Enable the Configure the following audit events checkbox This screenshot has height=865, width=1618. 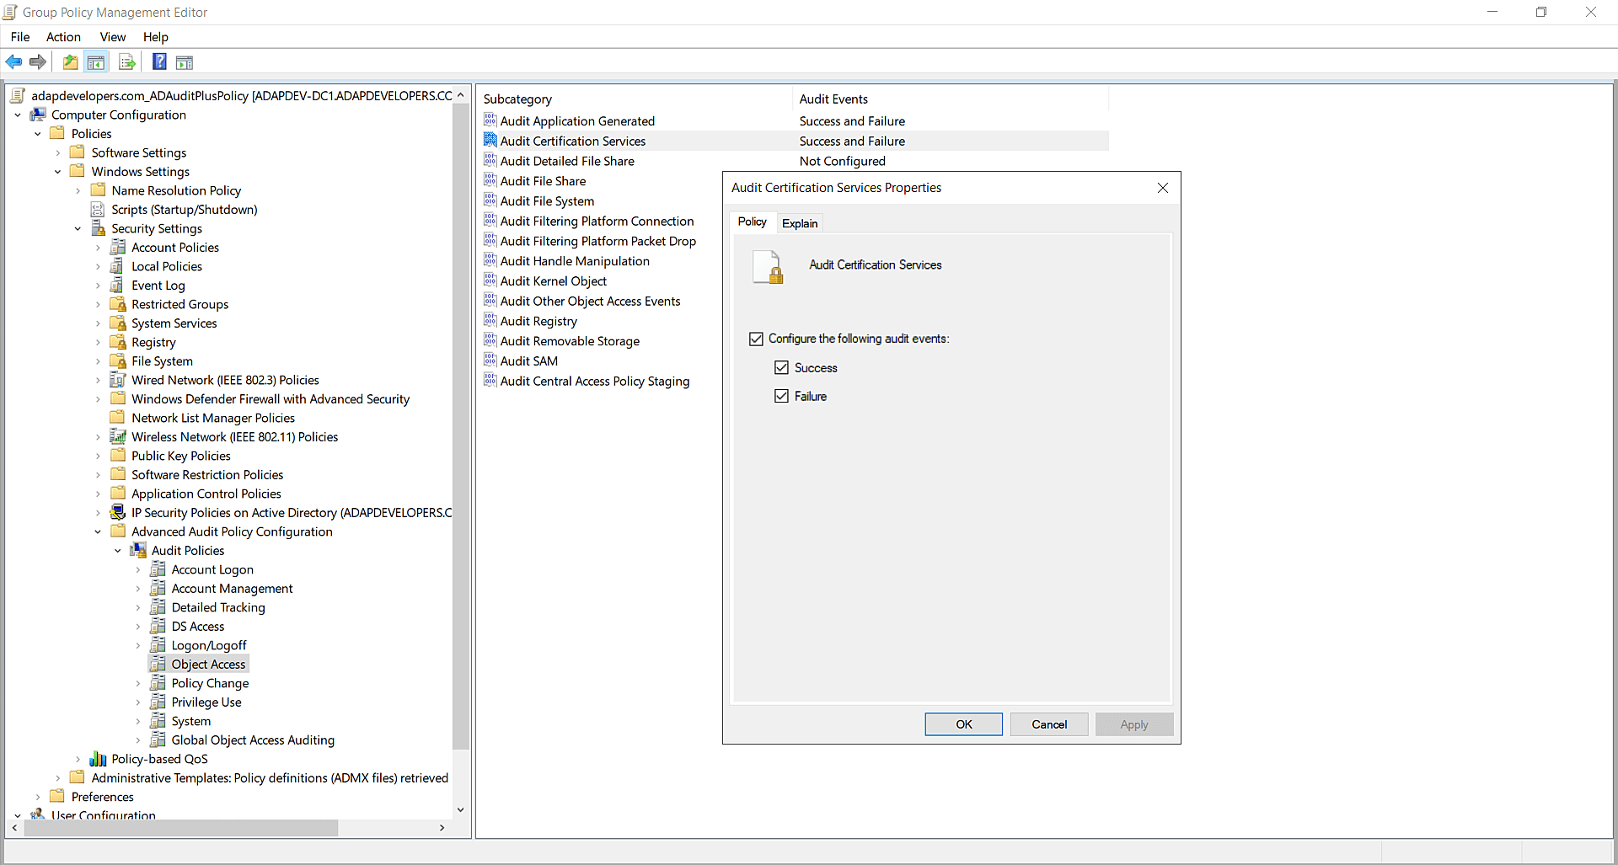pyautogui.click(x=756, y=339)
